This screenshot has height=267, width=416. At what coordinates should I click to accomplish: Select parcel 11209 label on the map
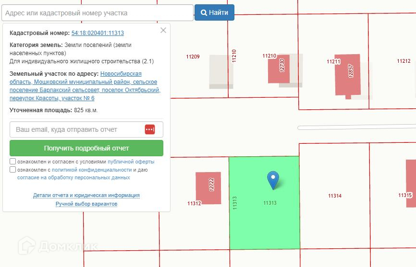[193, 57]
